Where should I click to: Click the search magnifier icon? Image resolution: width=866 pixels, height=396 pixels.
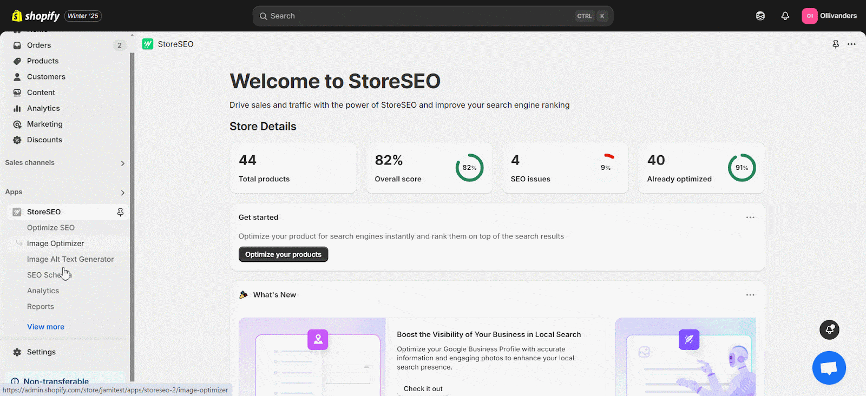[x=264, y=16]
